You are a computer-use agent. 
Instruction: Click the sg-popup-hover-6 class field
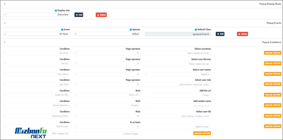[178, 34]
